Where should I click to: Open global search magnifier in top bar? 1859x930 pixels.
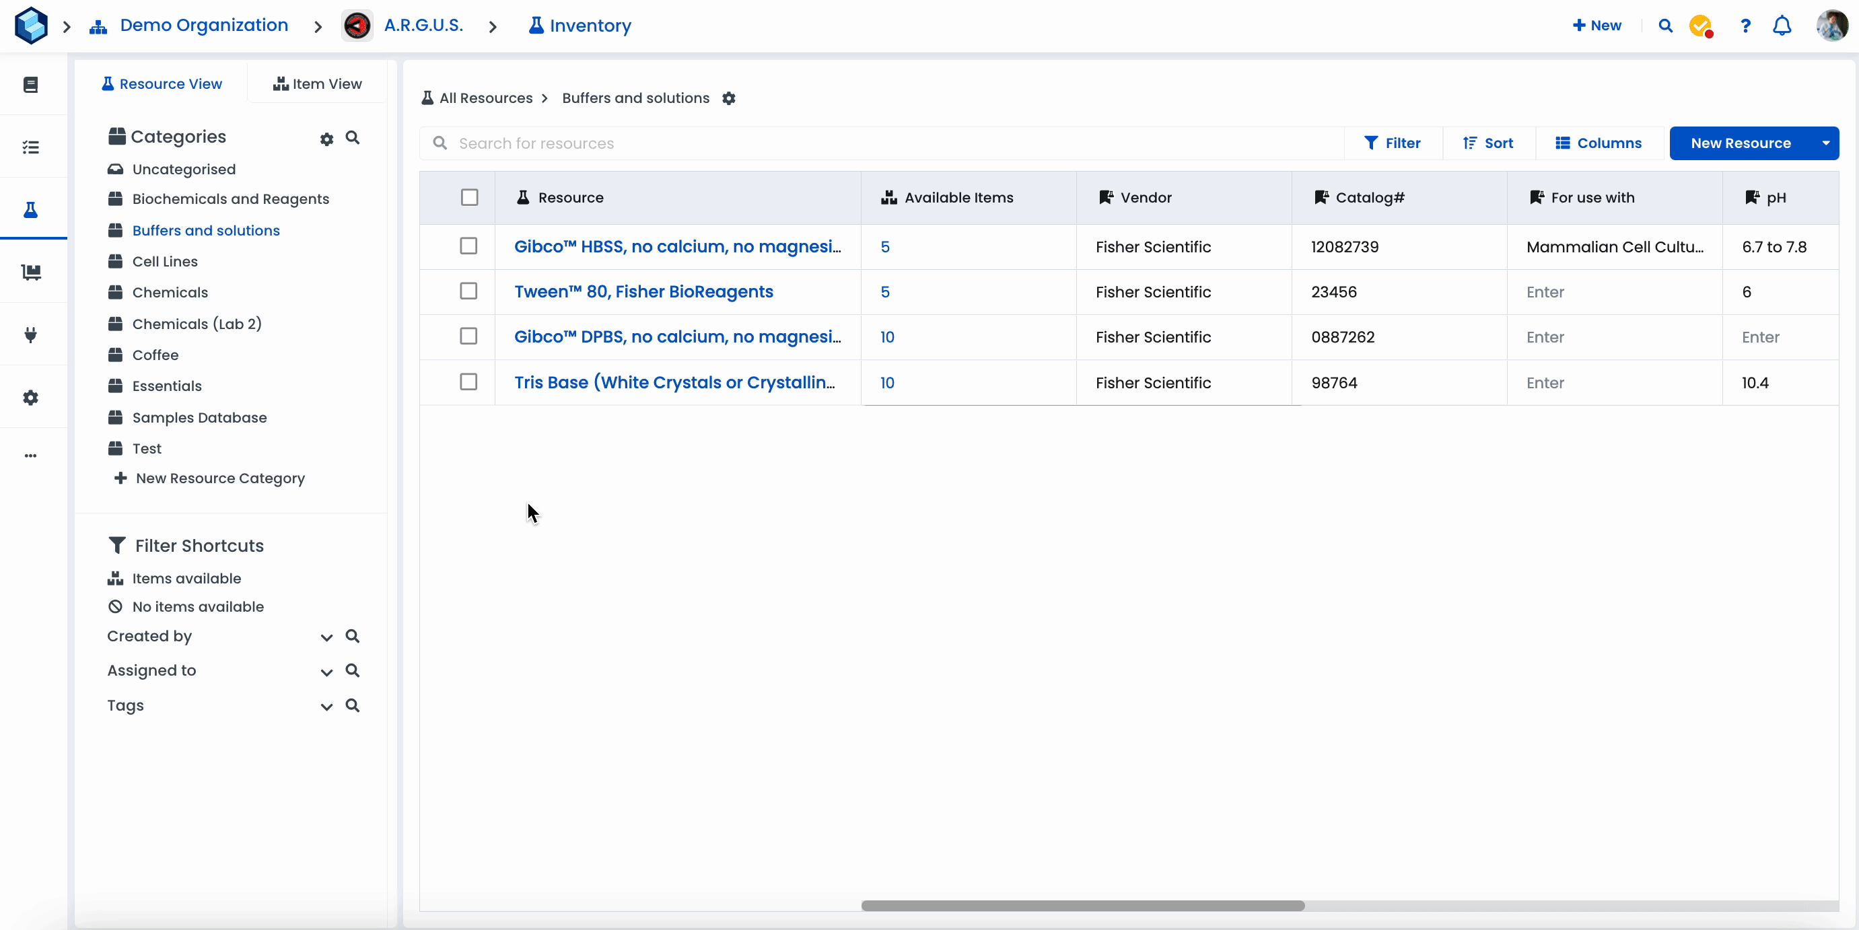1666,26
